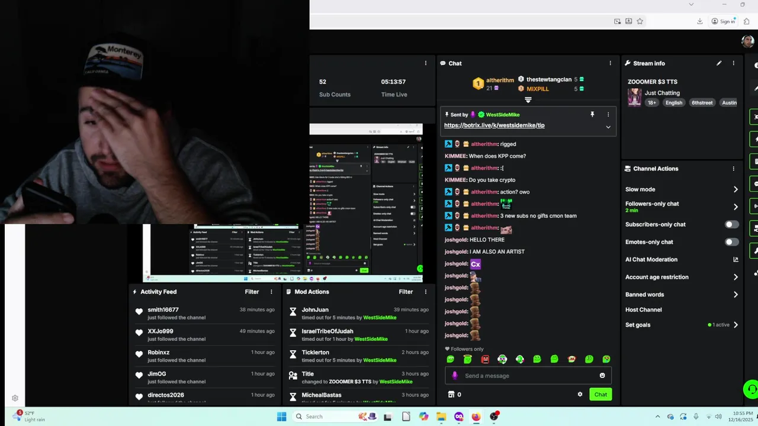
Task: Toggle Emotes-only chat switch
Action: click(732, 242)
